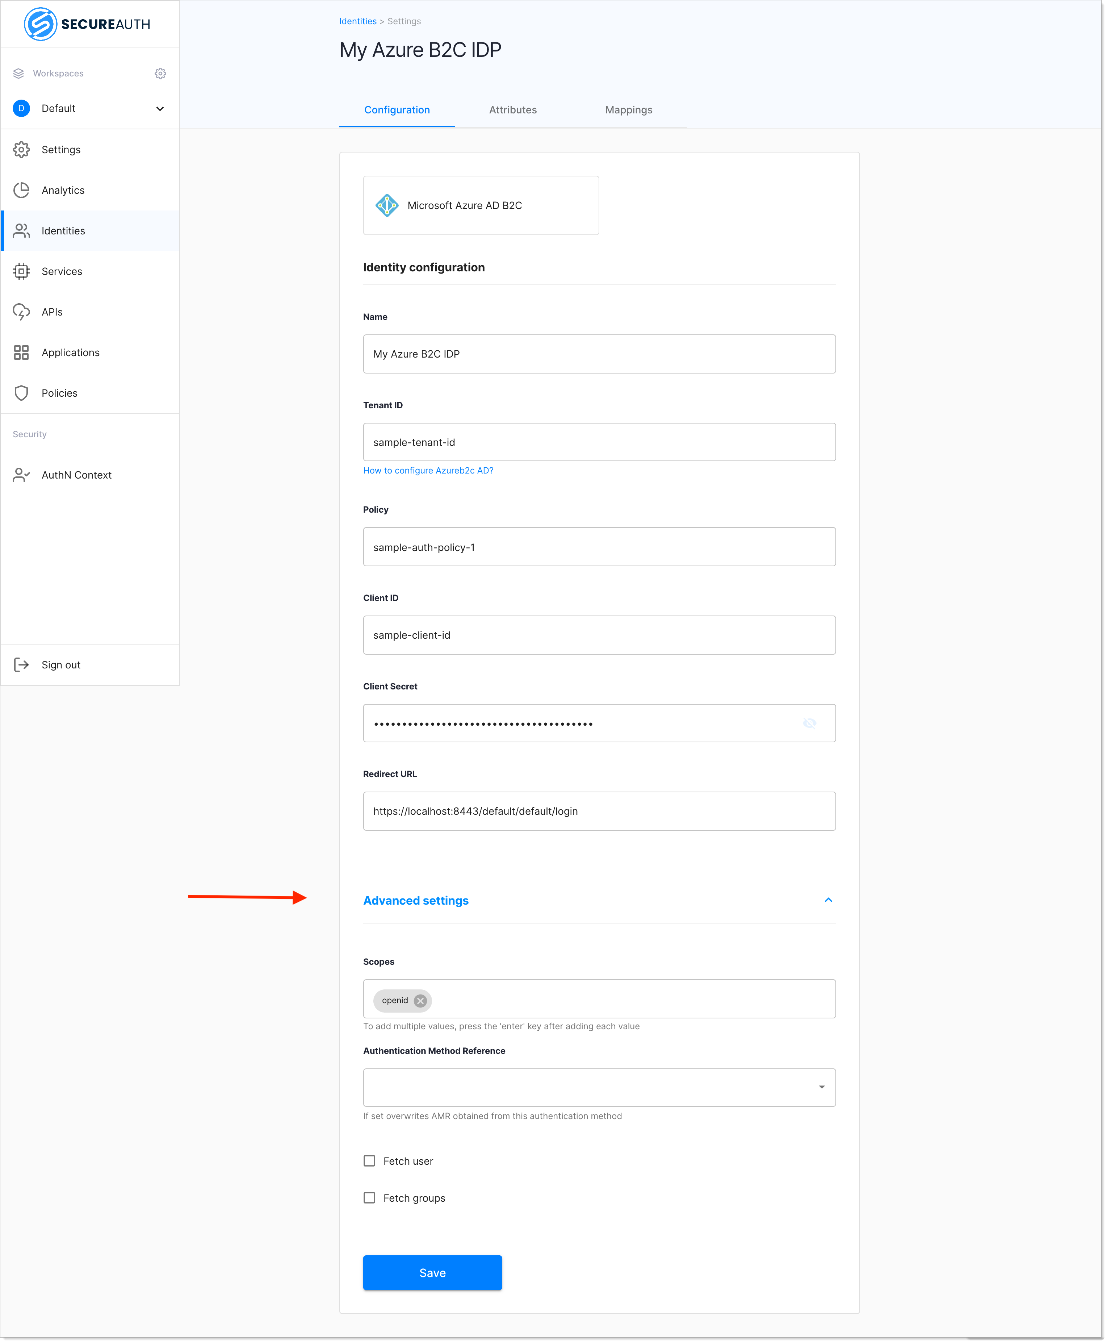Screen dimensions: 1107x1343
Task: Click the APIs cloud icon
Action: pyautogui.click(x=21, y=312)
